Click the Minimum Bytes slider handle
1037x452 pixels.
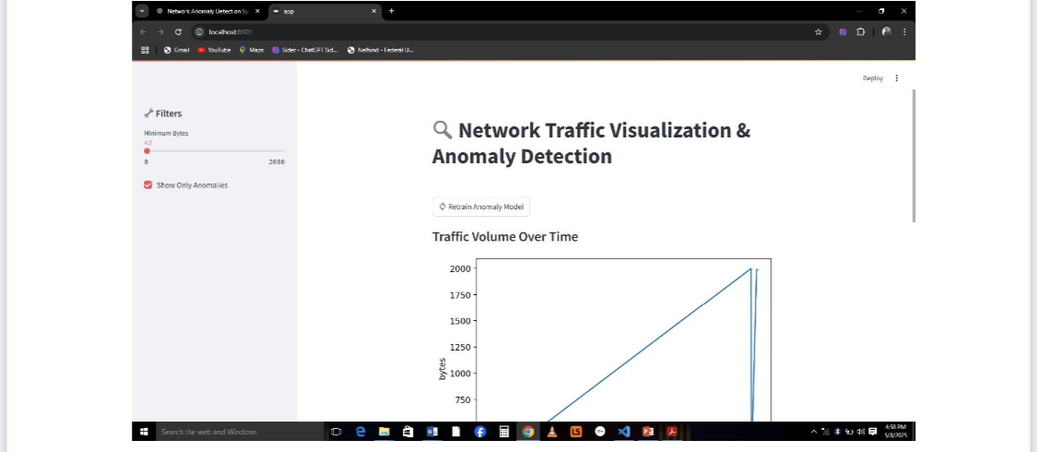pyautogui.click(x=147, y=150)
